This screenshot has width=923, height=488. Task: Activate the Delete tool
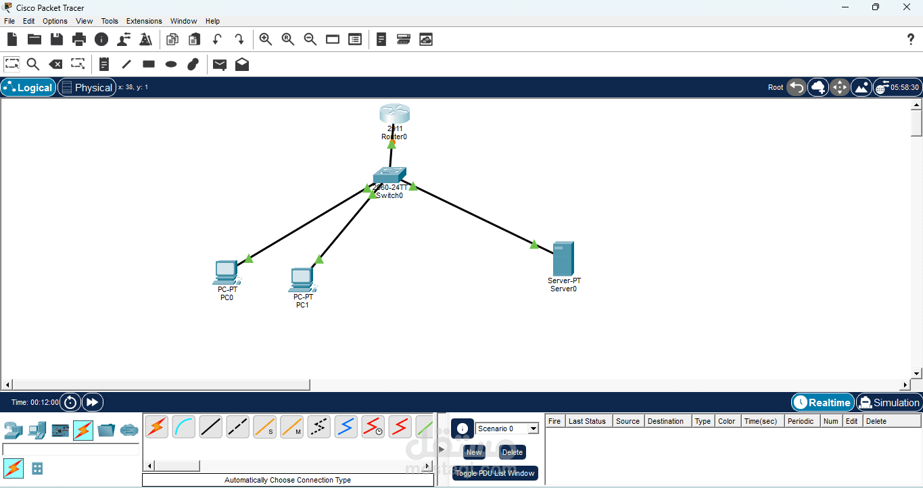(x=55, y=64)
